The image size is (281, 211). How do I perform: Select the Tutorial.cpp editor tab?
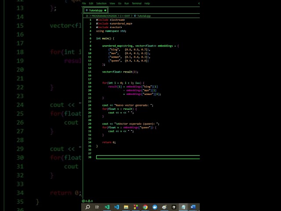(96, 10)
